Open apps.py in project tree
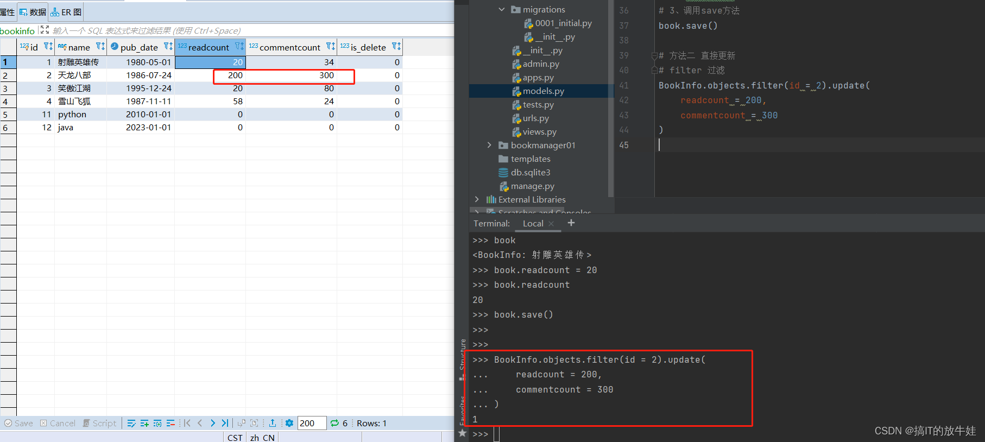 (x=533, y=77)
